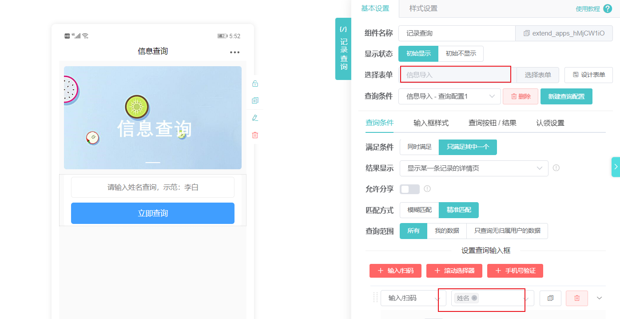Click the 新建查询配置 button

[x=566, y=96]
